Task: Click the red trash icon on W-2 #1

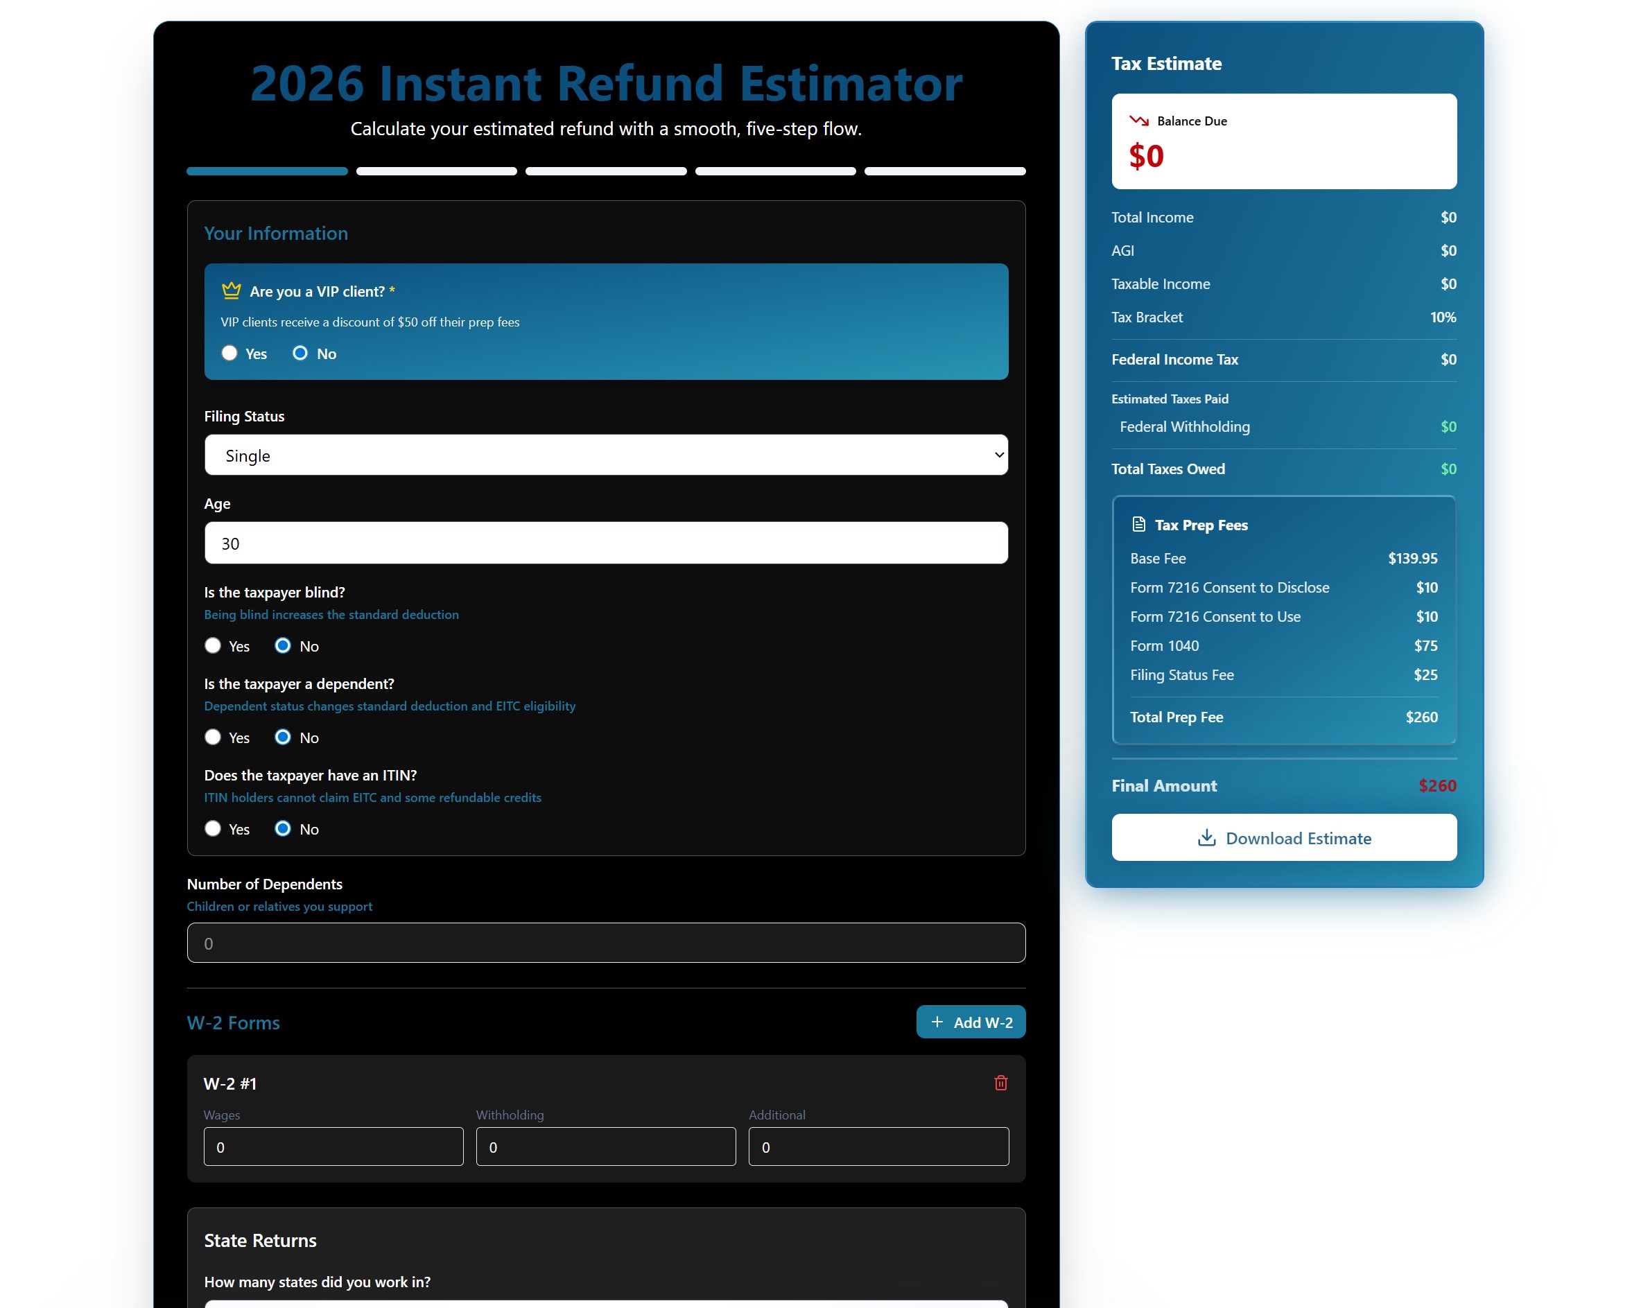Action: 1000,1082
